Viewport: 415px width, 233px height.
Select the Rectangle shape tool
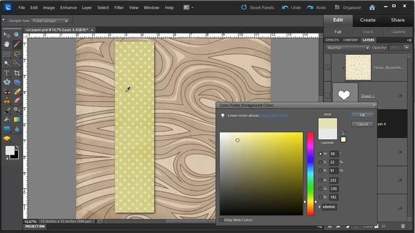pyautogui.click(x=6, y=129)
